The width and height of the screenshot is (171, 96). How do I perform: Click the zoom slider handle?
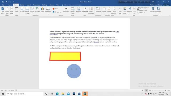tap(159, 90)
